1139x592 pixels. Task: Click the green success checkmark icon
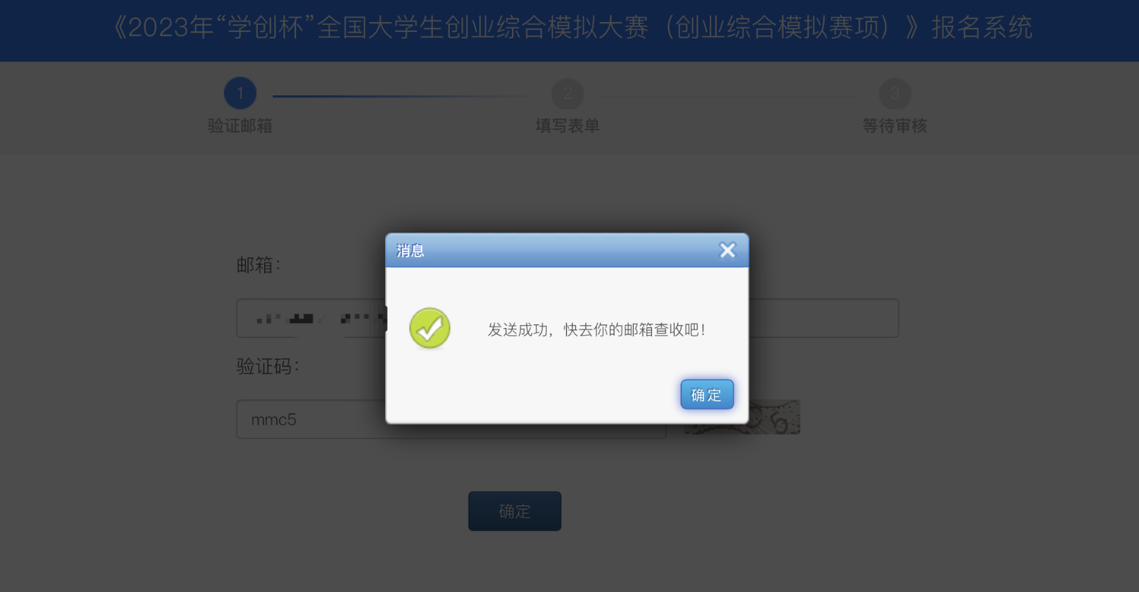[x=430, y=328]
